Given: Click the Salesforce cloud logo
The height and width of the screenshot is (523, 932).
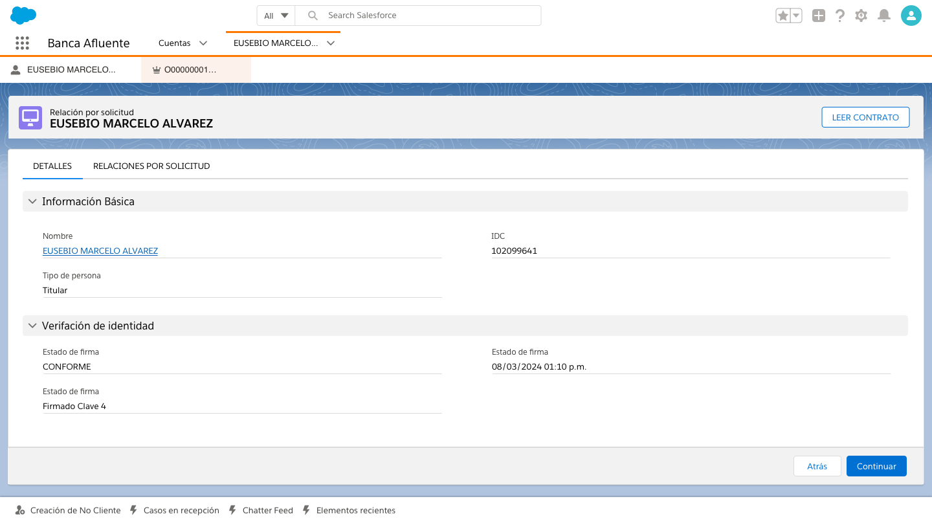Looking at the screenshot, I should click(x=23, y=15).
